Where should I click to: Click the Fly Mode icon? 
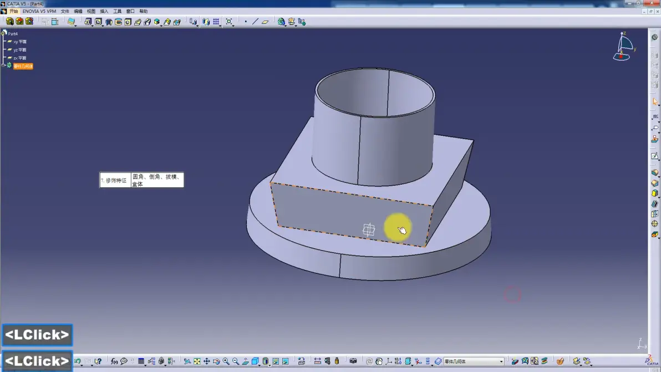187,361
